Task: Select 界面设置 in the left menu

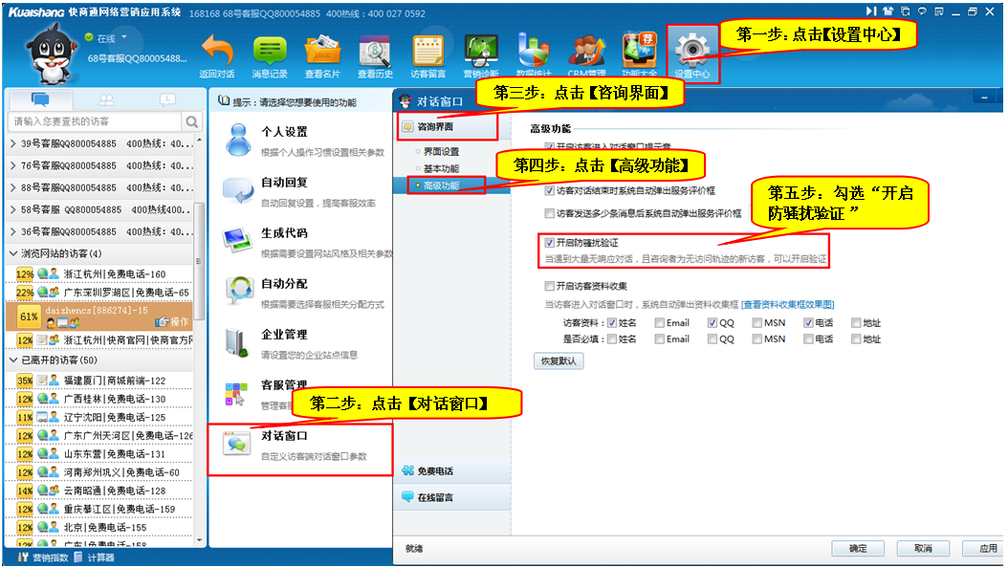Action: (441, 152)
